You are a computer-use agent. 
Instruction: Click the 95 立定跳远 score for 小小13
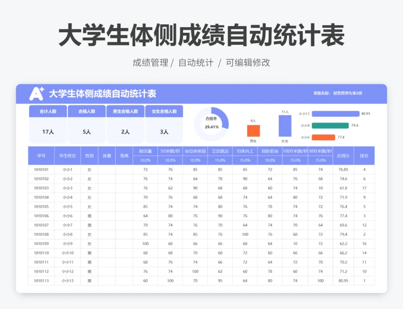(x=220, y=281)
